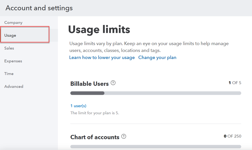Viewport: 252px width, 150px height.
Task: Open the Expenses settings tab
Action: (x=13, y=61)
